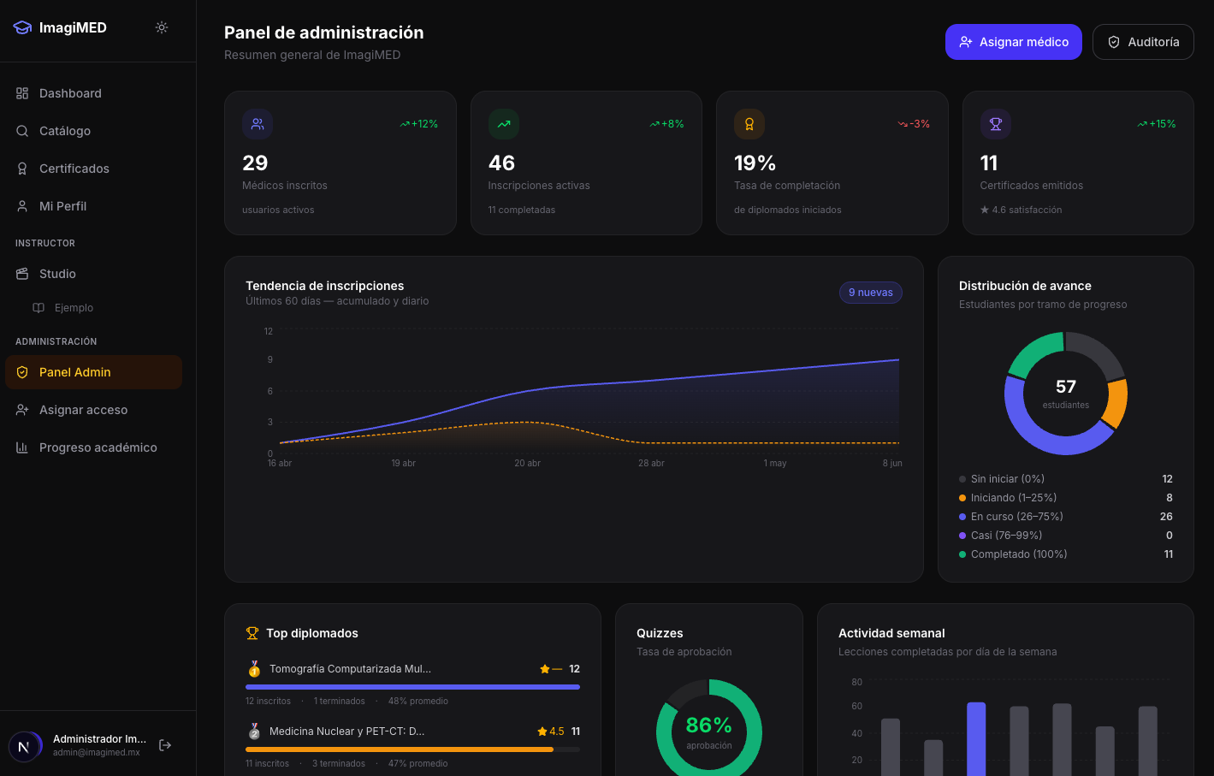Open Asignar acceso page
The width and height of the screenshot is (1214, 776).
pyautogui.click(x=93, y=410)
